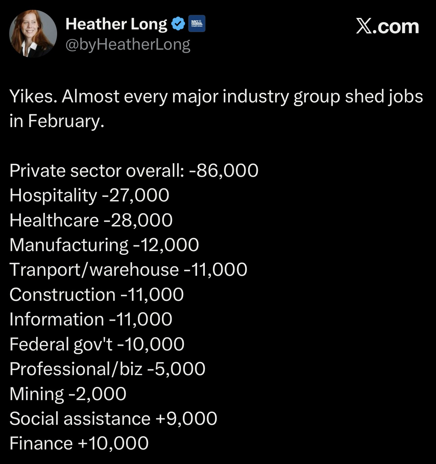436x464 pixels.
Task: Click the blue verified checkmark badge
Action: pos(178,24)
